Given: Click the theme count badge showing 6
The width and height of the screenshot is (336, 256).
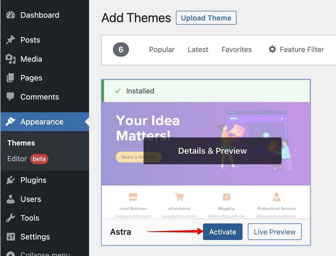Looking at the screenshot, I should [121, 49].
